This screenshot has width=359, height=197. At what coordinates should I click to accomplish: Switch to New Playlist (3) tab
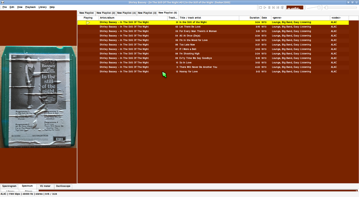[x=147, y=13]
